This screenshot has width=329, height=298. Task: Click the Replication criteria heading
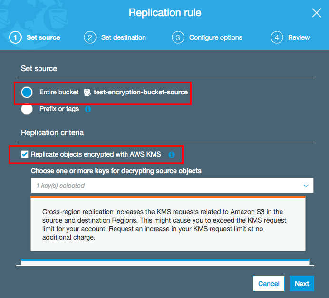coord(52,132)
